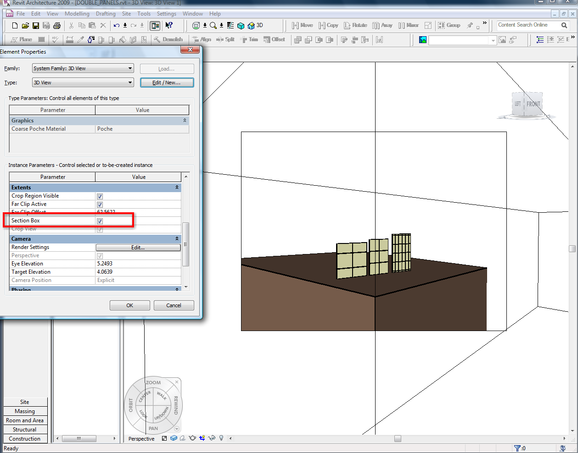Click the light bulb reveal hidden elements icon
Image resolution: width=578 pixels, height=453 pixels.
click(x=221, y=438)
